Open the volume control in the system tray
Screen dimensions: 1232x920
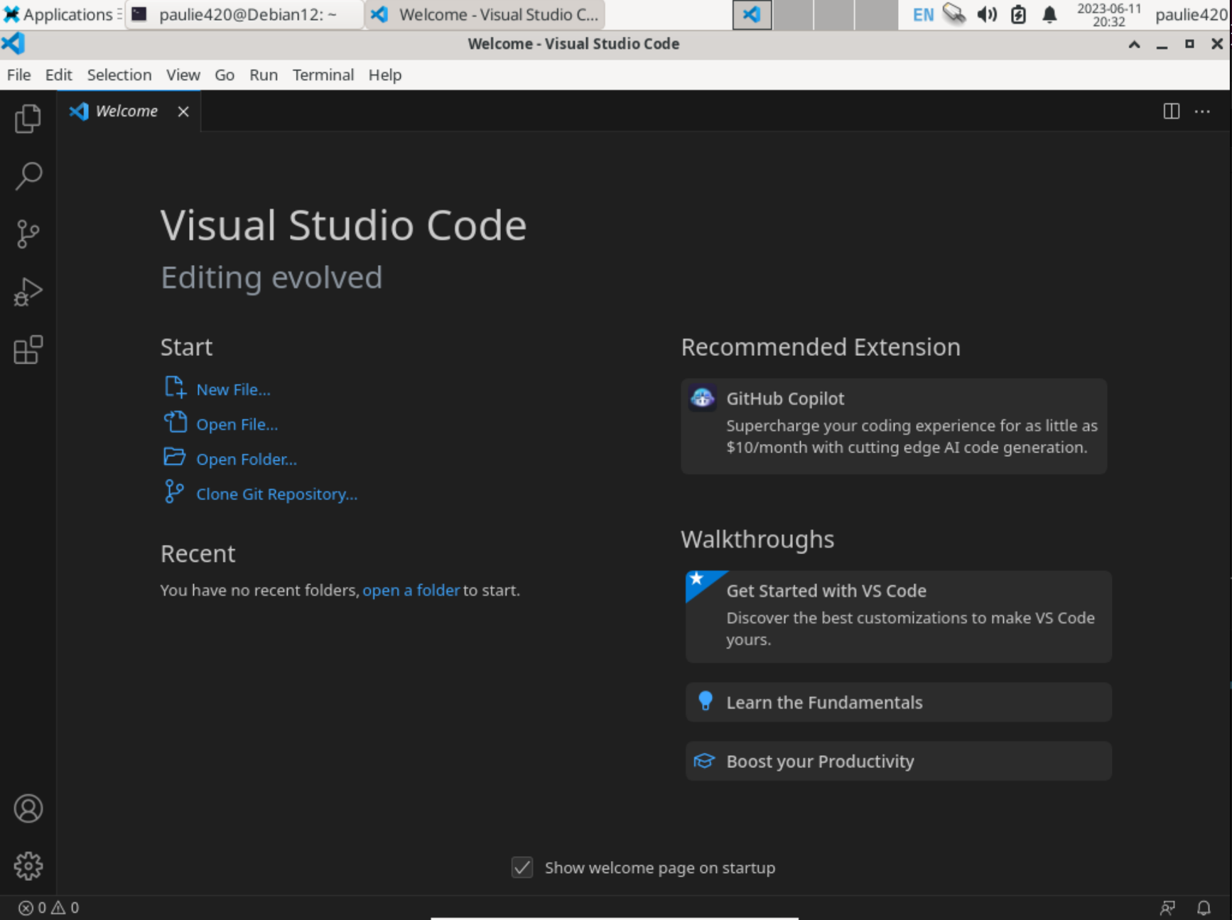pyautogui.click(x=987, y=14)
